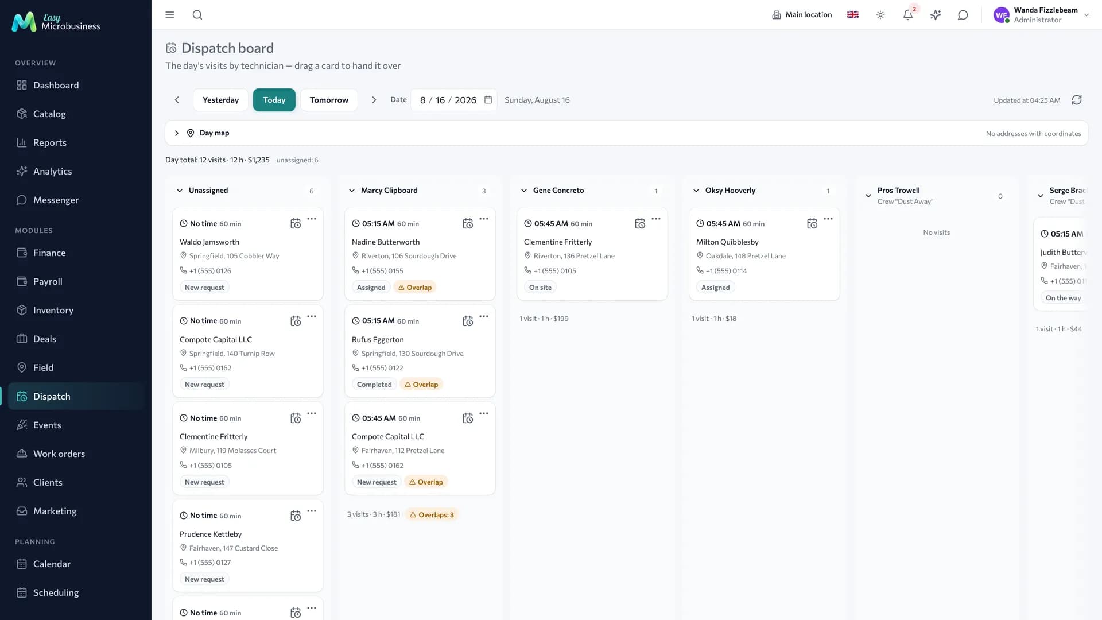Collapse Serge column chevron
Image resolution: width=1102 pixels, height=620 pixels.
tap(1041, 196)
